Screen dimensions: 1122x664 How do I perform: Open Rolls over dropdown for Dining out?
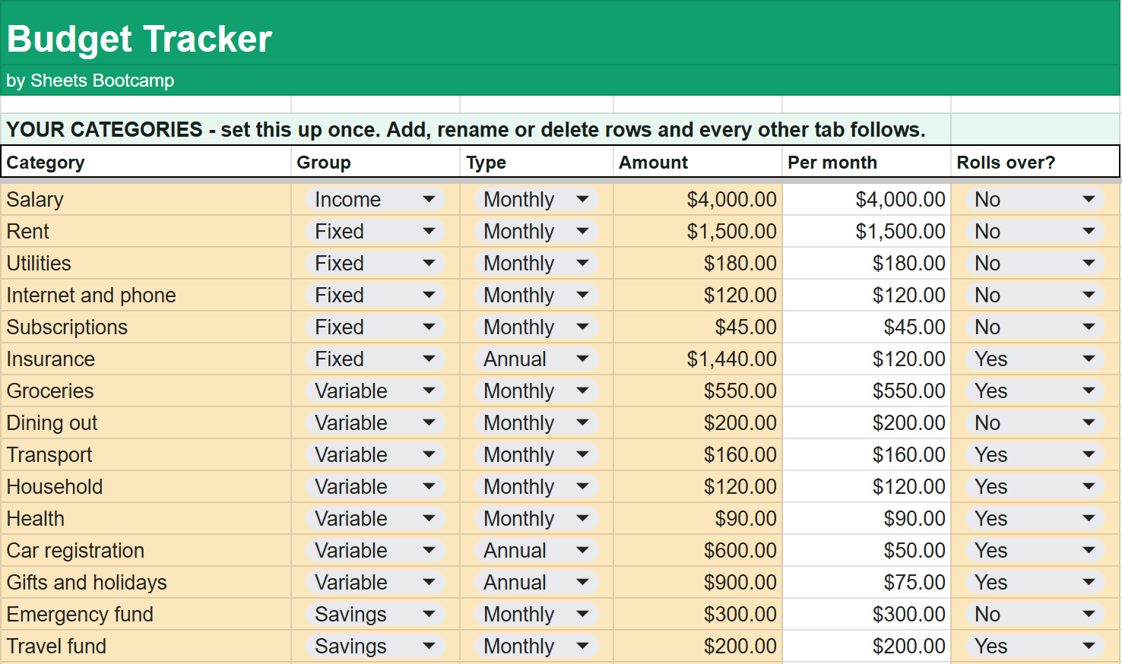click(x=1035, y=422)
